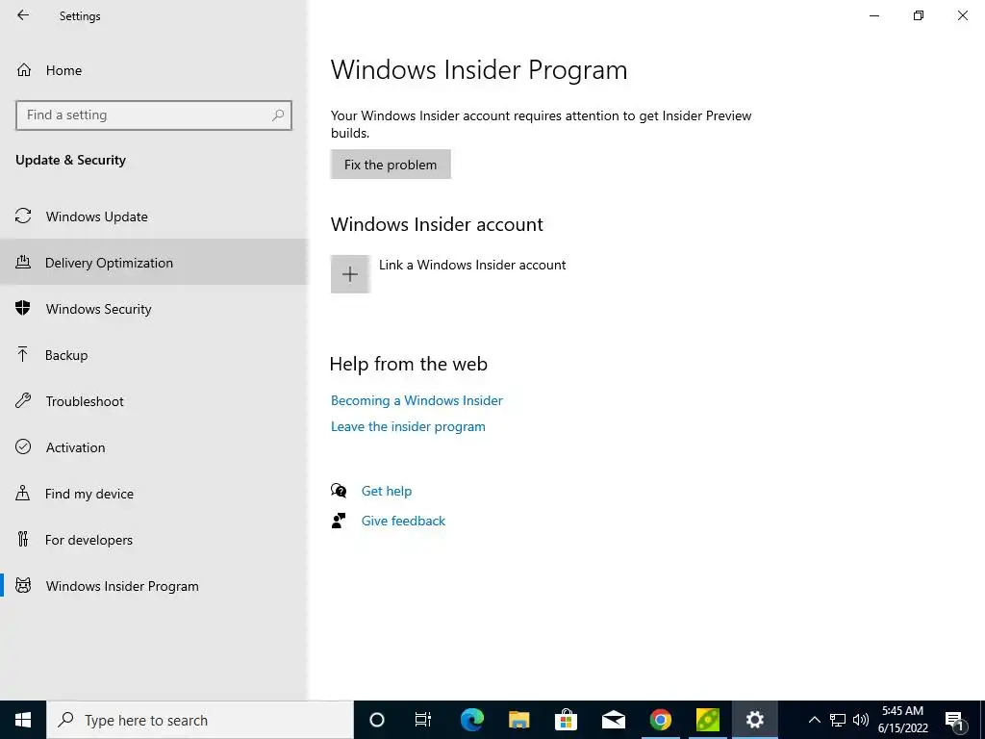Open the Troubleshoot settings
The image size is (985, 739).
pyautogui.click(x=154, y=401)
